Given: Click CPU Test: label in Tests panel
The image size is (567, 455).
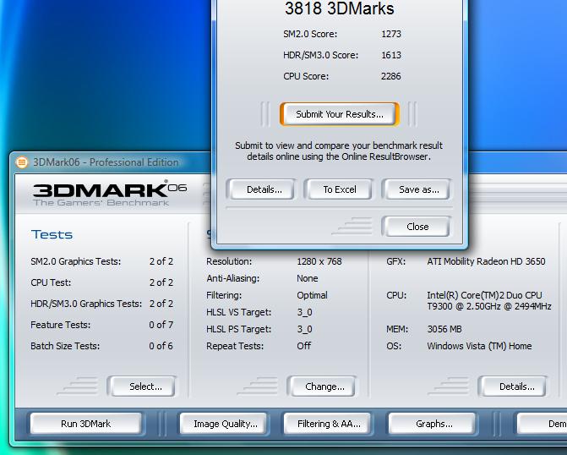Looking at the screenshot, I should [x=51, y=282].
